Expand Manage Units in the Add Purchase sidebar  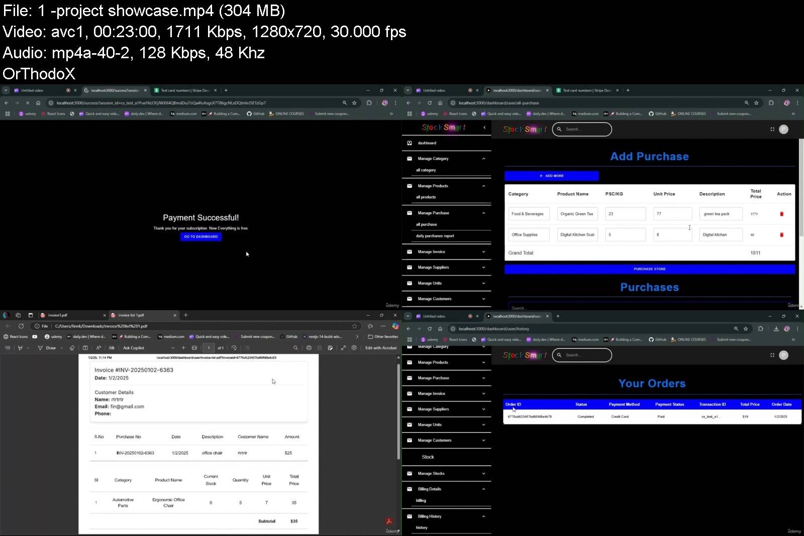(x=446, y=283)
